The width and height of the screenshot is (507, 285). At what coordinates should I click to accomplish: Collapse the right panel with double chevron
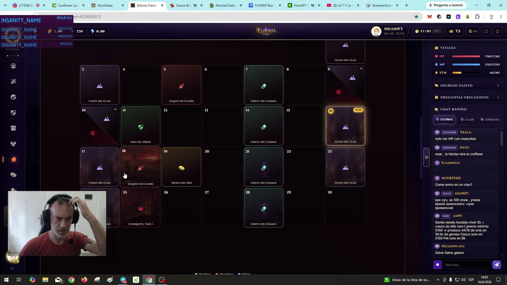coord(426,157)
